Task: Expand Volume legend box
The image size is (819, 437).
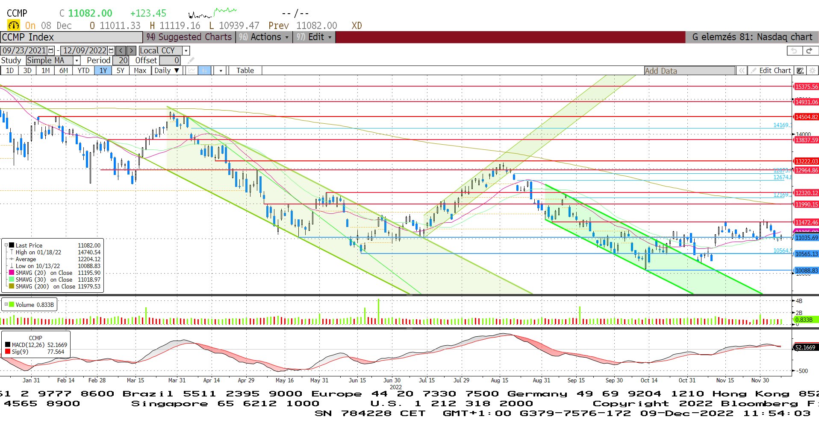Action: coord(6,305)
